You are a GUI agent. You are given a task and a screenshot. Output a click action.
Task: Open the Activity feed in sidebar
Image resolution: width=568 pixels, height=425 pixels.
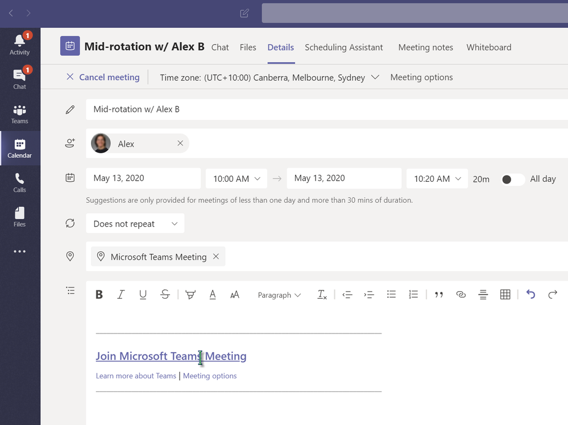(x=19, y=44)
